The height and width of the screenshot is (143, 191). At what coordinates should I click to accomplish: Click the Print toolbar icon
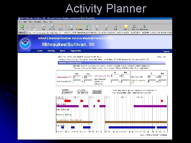coord(106,26)
